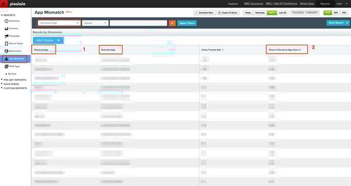This screenshot has height=186, width=351.
Task: Expand the CUSTOM REPORTS section
Action: [2, 88]
